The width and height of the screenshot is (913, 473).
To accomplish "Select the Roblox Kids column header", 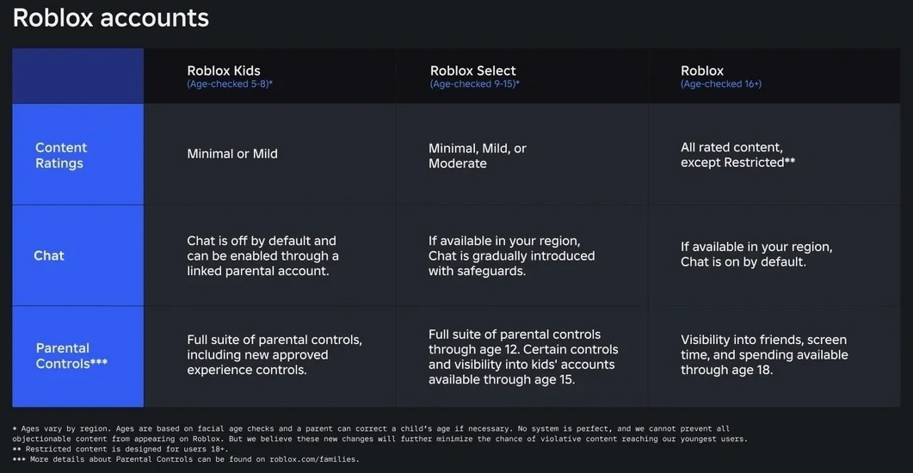I will (x=224, y=71).
